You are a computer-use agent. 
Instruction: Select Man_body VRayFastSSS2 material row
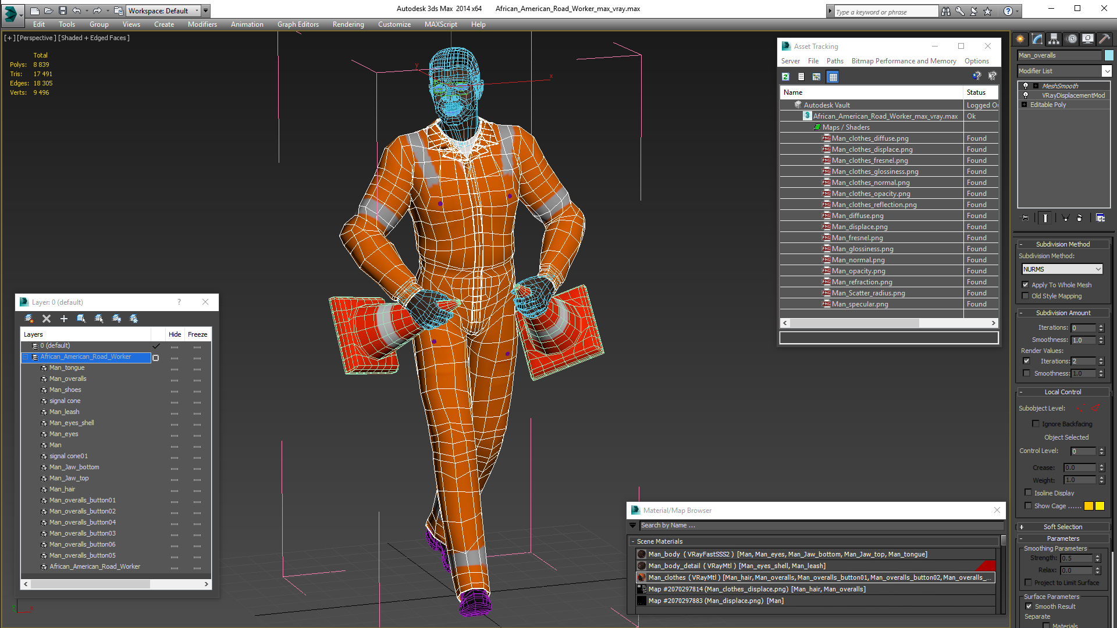(816, 554)
